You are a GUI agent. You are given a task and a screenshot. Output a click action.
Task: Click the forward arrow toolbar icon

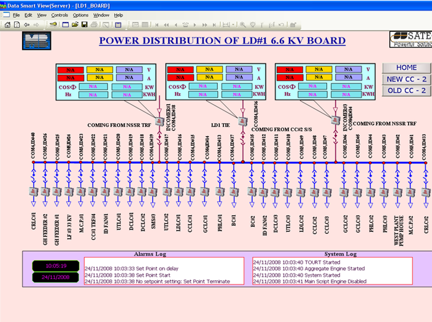coord(36,25)
